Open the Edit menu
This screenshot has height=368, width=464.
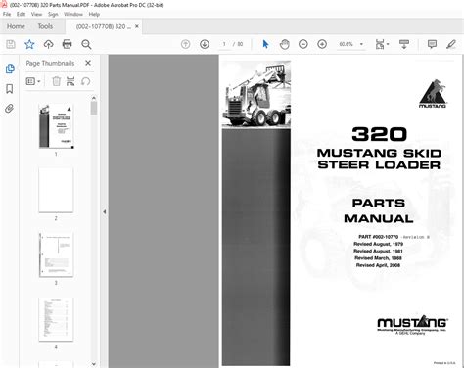coord(21,14)
